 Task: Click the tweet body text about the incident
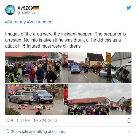click(65, 40)
